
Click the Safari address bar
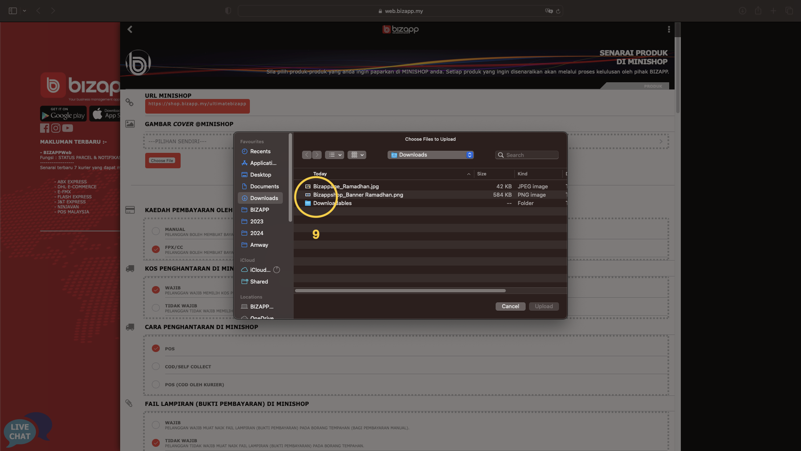(x=400, y=11)
